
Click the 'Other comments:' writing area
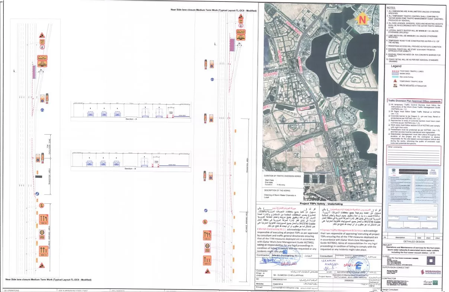(x=414, y=155)
